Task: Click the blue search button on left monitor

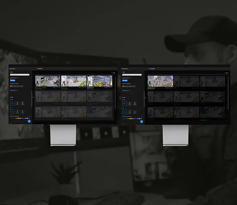Action: 29,121
